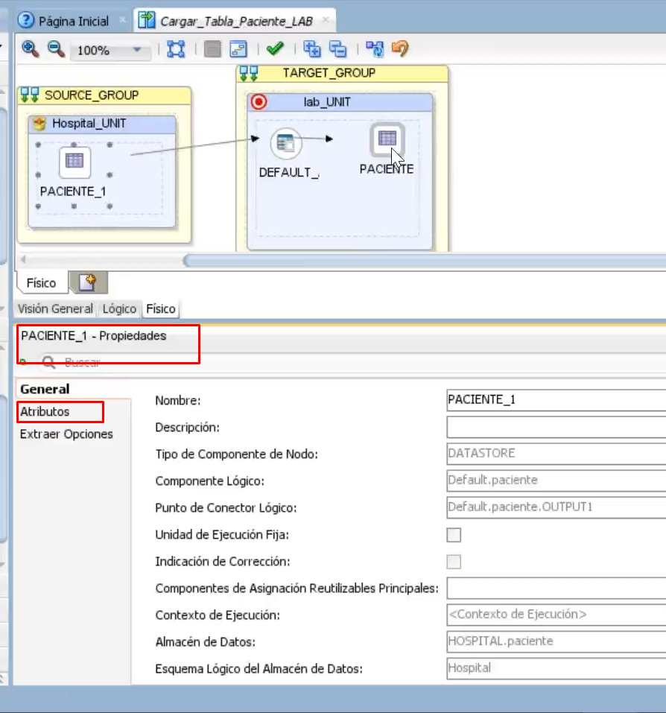Select the PACIENTE_1 datastore node icon

point(74,162)
